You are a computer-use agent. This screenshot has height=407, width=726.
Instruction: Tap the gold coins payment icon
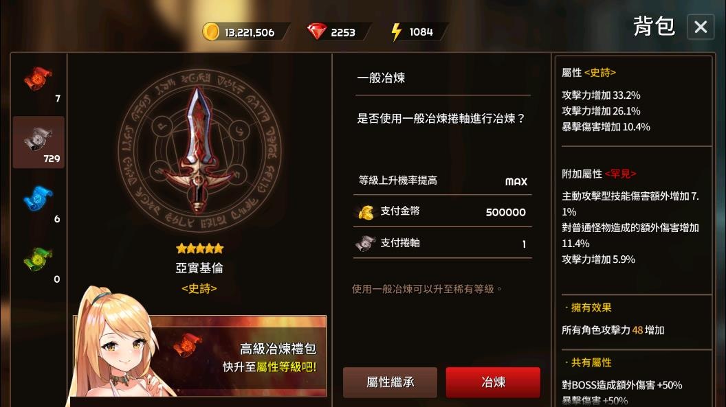pyautogui.click(x=366, y=212)
